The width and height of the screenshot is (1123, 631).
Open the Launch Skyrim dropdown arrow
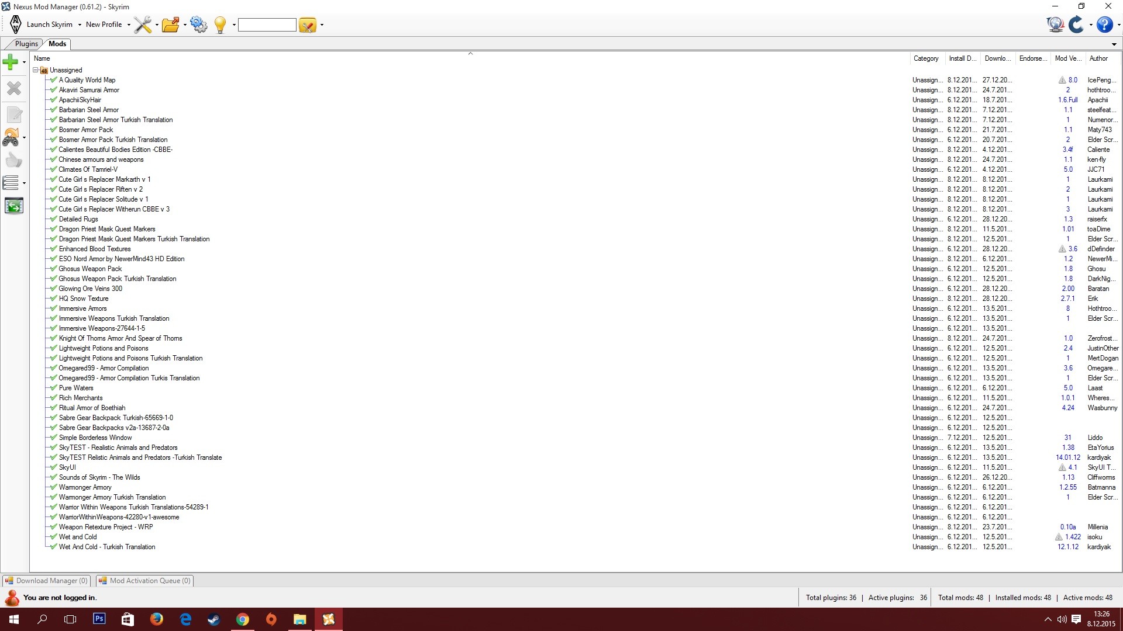[x=80, y=25]
